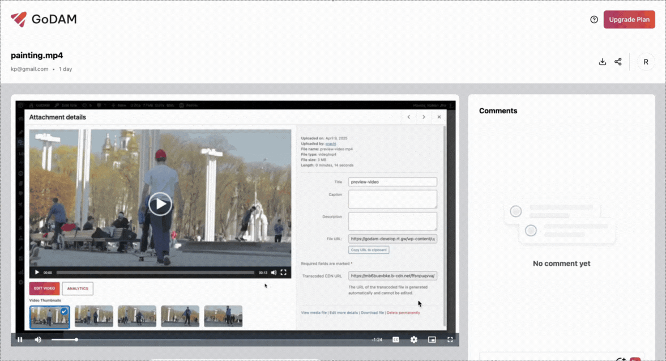Click the attachment details panel scrollbar

point(445,226)
